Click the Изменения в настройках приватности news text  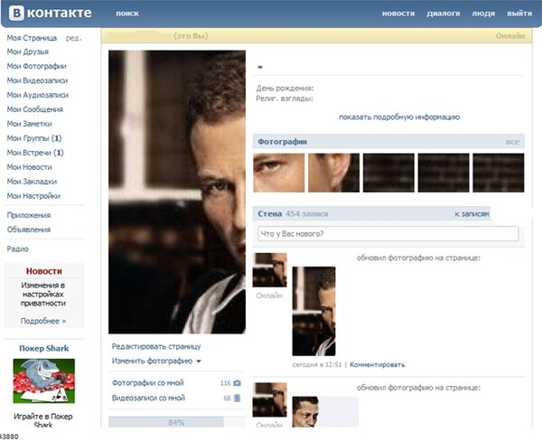point(43,295)
